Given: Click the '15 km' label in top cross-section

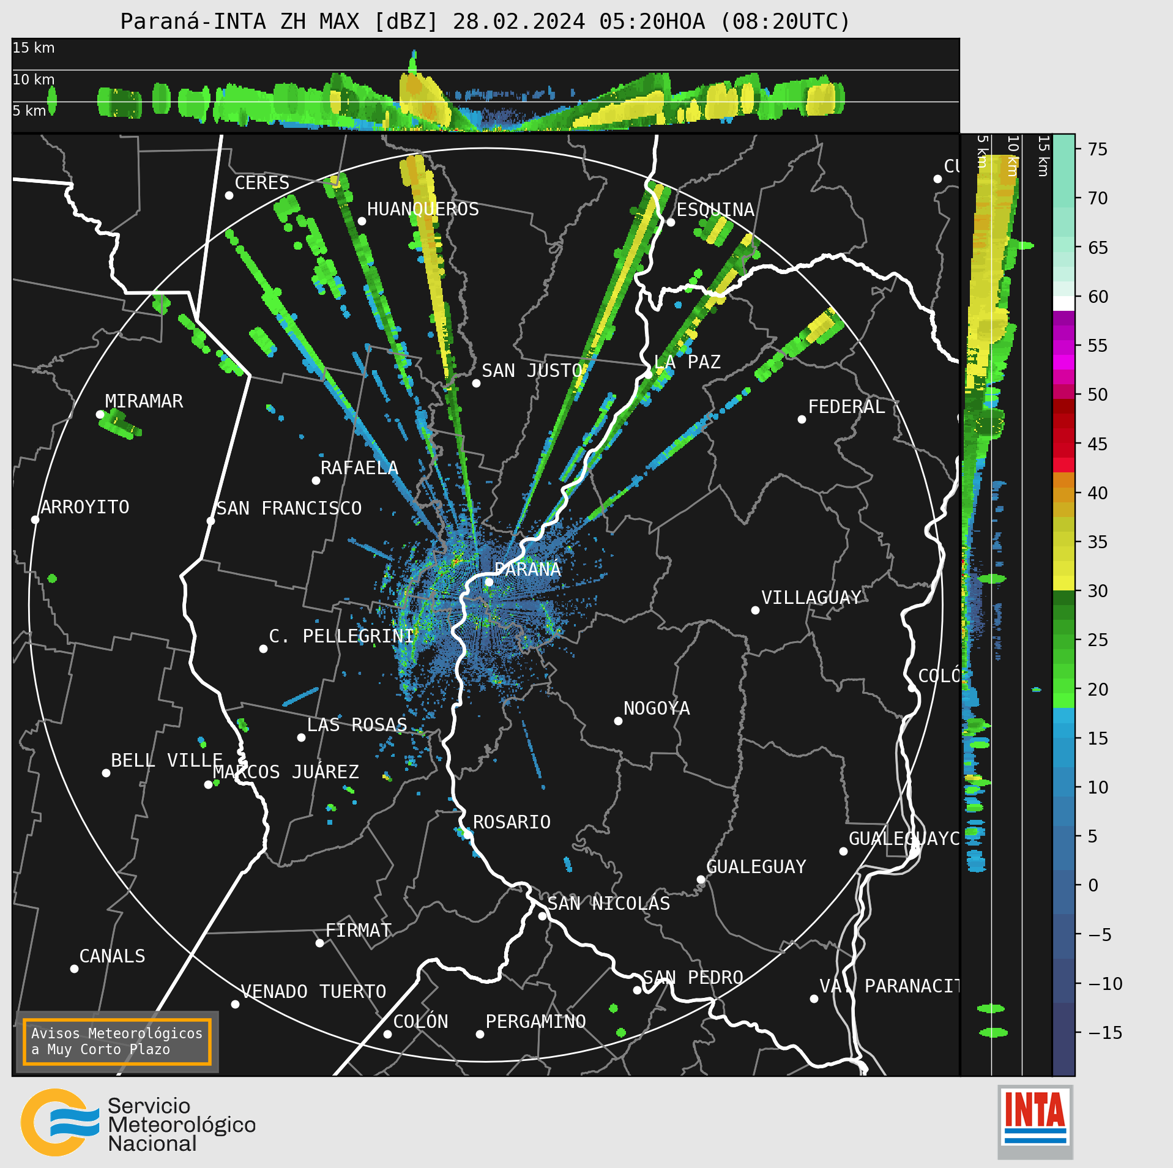Looking at the screenshot, I should [34, 48].
